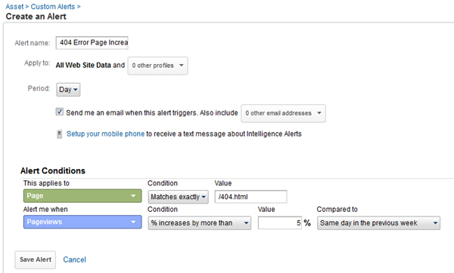Click the arrow on Page dropdown

tap(133, 196)
